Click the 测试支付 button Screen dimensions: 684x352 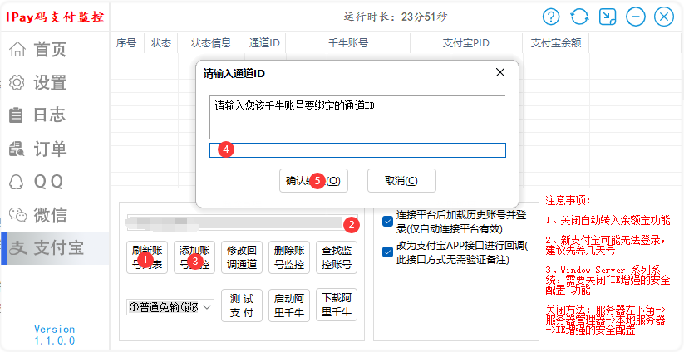(242, 306)
